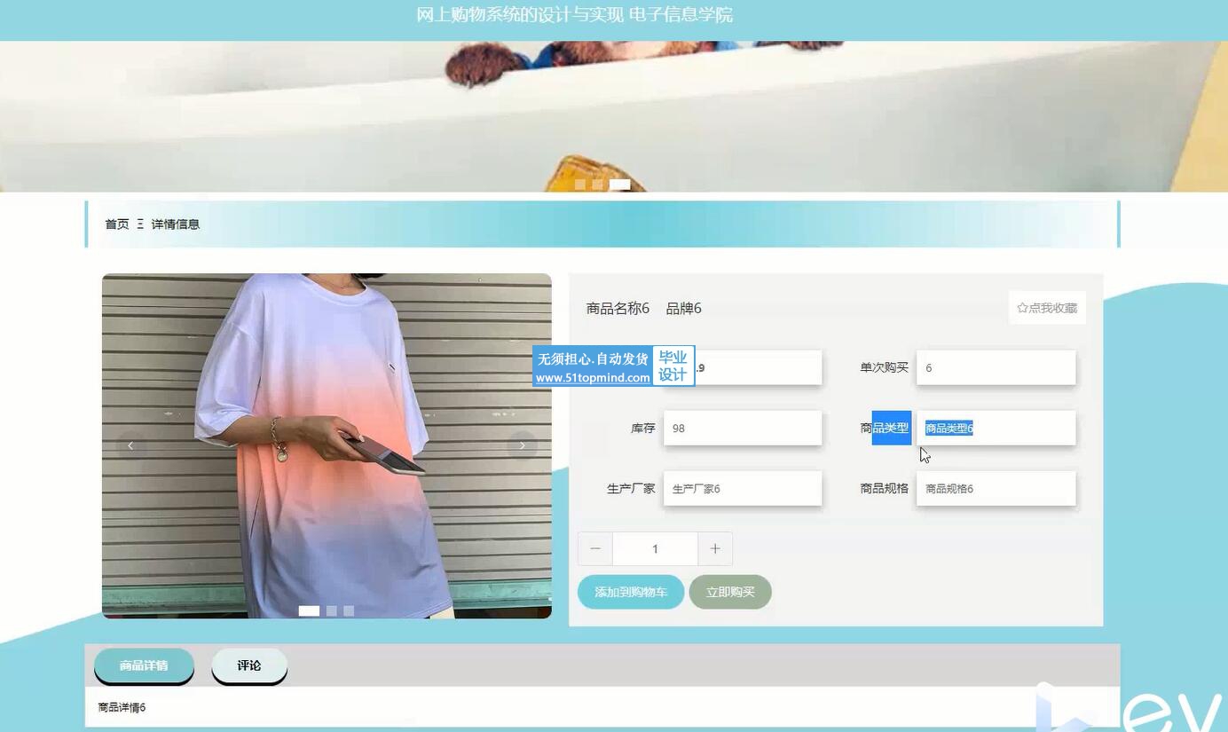This screenshot has height=732, width=1228.
Task: Click the 库存 label
Action: tap(642, 428)
